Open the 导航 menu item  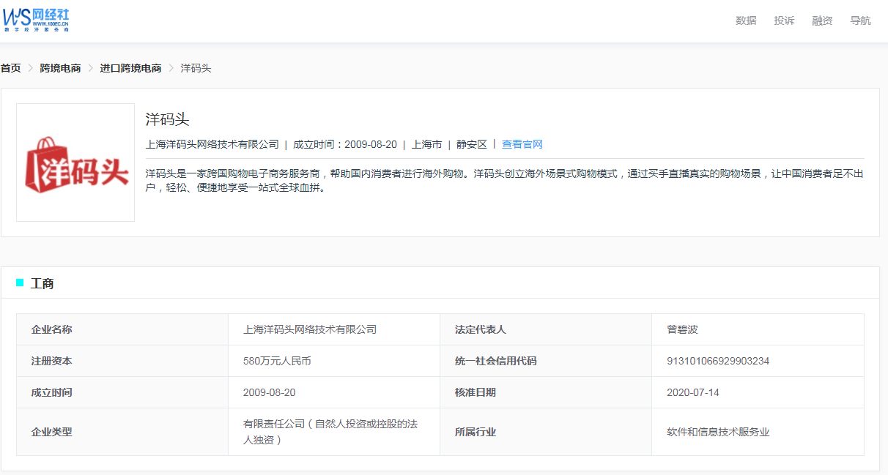(x=860, y=20)
